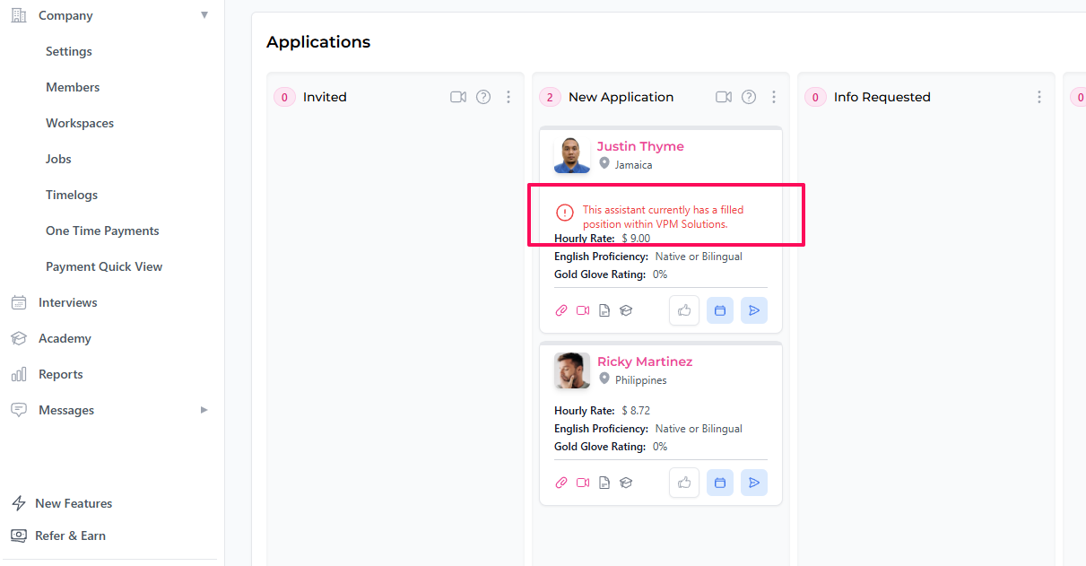Schedule interview with Ricky Martinez using calendar icon

tap(719, 482)
